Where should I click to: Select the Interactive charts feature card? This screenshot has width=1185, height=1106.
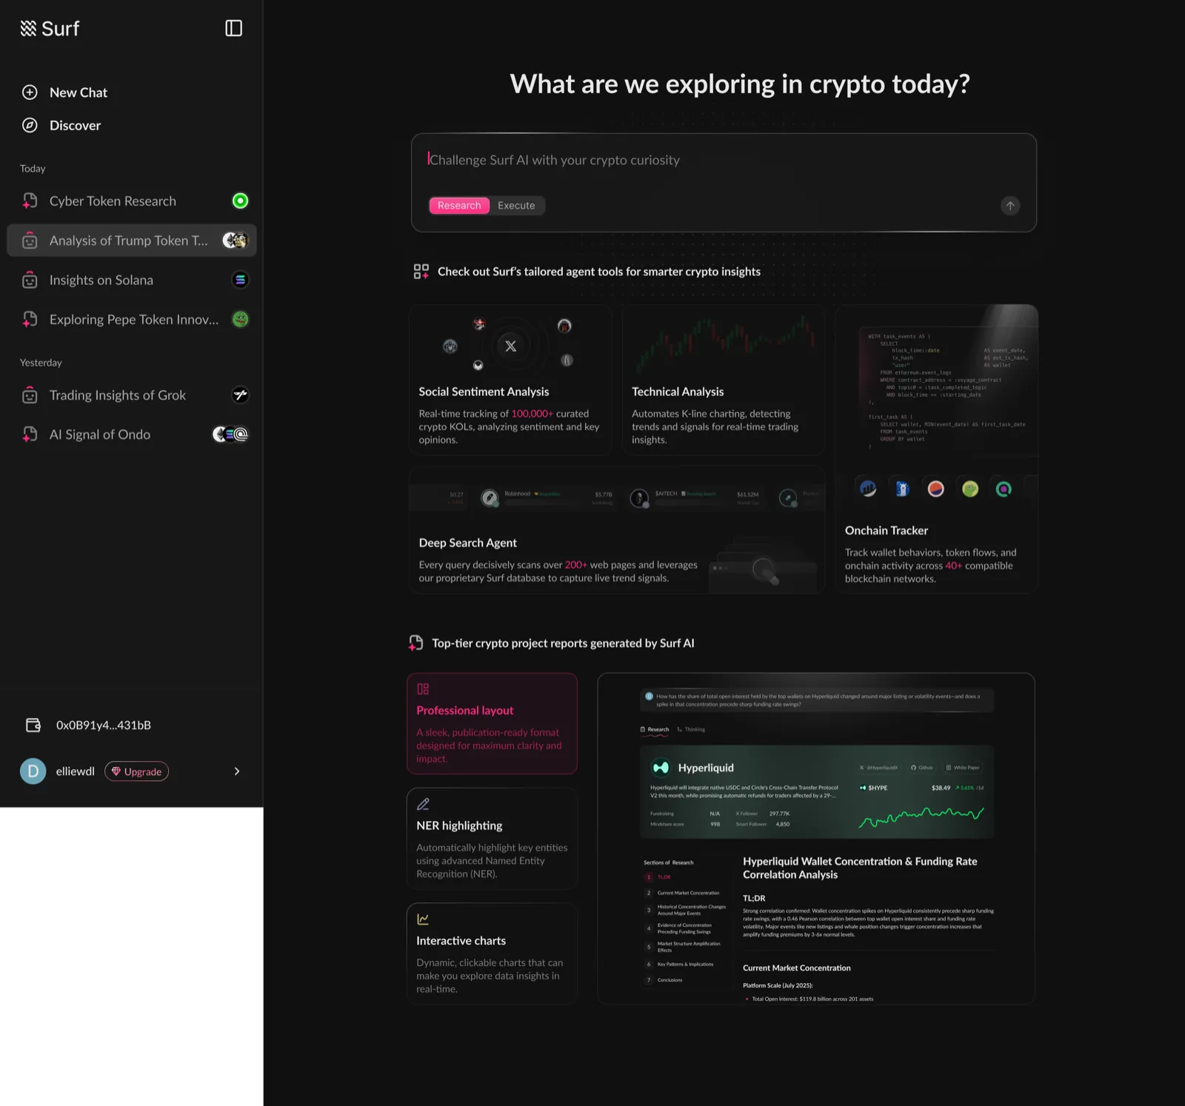(x=492, y=953)
